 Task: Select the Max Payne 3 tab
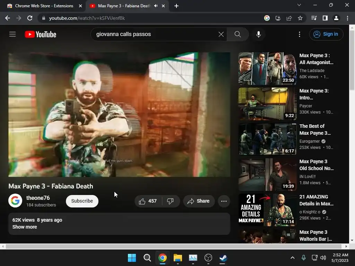pyautogui.click(x=123, y=6)
